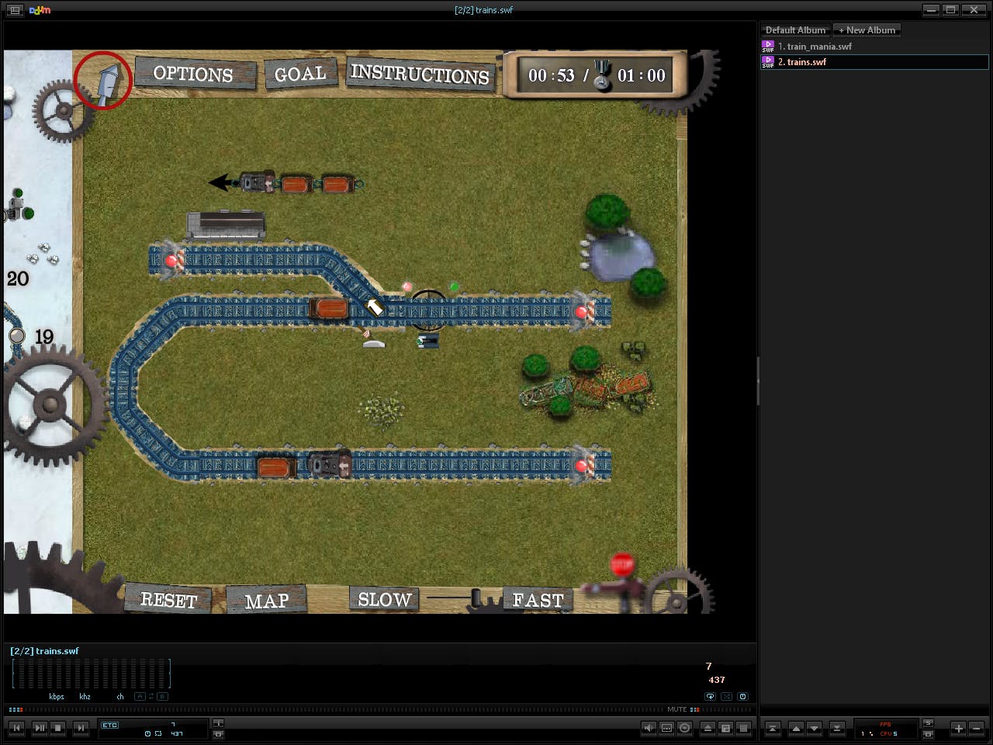View the level GOAL

[300, 74]
